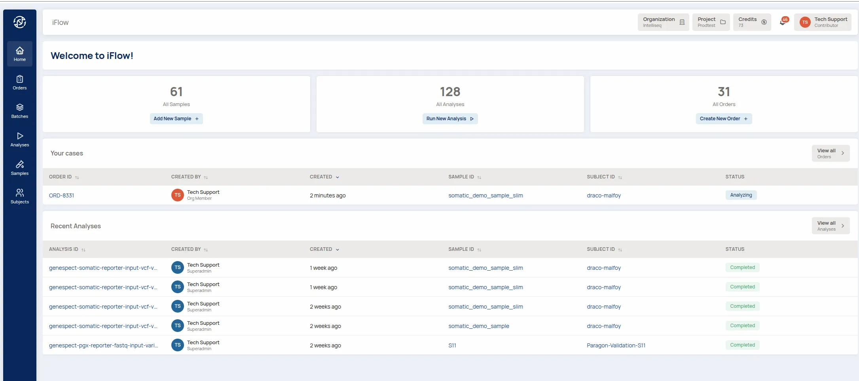
Task: Sort Recent Analyses by Sample ID
Action: (465, 249)
